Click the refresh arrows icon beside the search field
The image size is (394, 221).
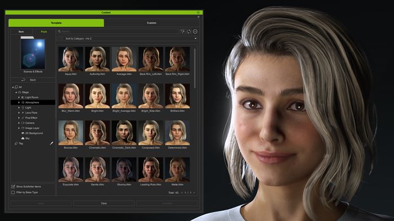pos(189,31)
